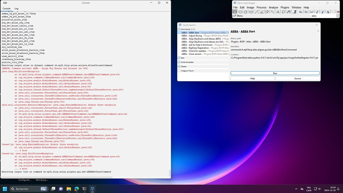This screenshot has height=193, width=343.
Task: Click the Source button
Action: (x=297, y=78)
